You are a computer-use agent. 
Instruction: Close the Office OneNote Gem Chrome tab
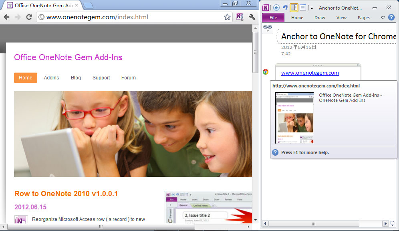click(77, 5)
